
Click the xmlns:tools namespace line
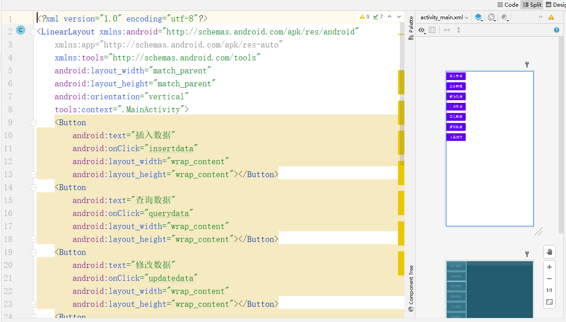[x=157, y=58]
